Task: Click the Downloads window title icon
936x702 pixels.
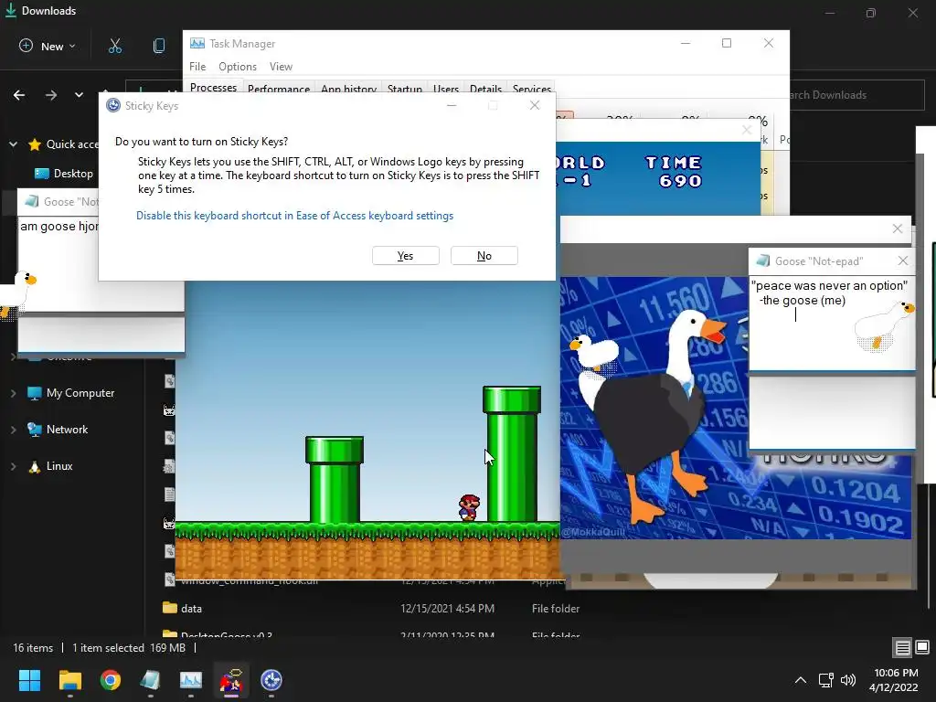Action: (10, 10)
